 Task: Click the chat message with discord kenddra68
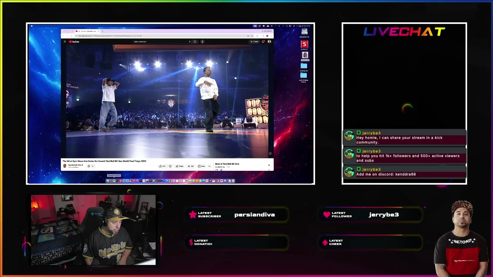[404, 172]
